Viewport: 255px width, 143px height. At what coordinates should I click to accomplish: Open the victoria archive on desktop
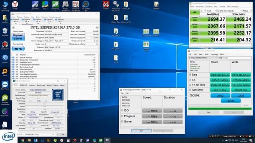point(126,5)
